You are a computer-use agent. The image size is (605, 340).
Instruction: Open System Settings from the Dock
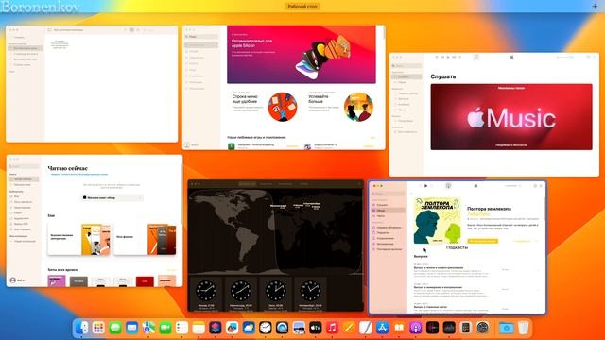click(x=482, y=328)
